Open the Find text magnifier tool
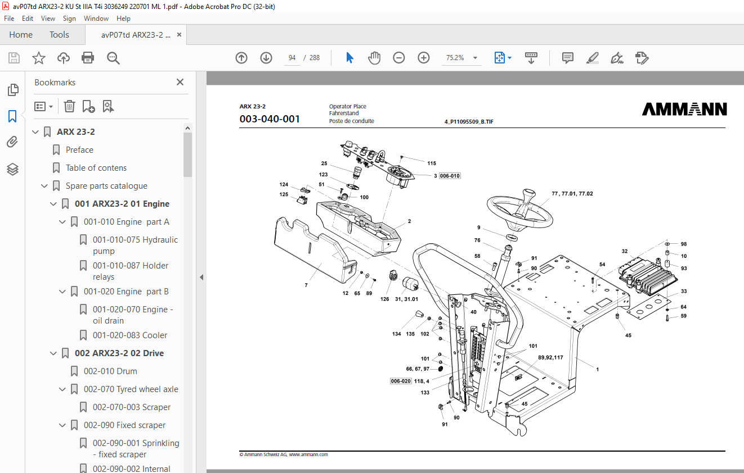 point(113,58)
